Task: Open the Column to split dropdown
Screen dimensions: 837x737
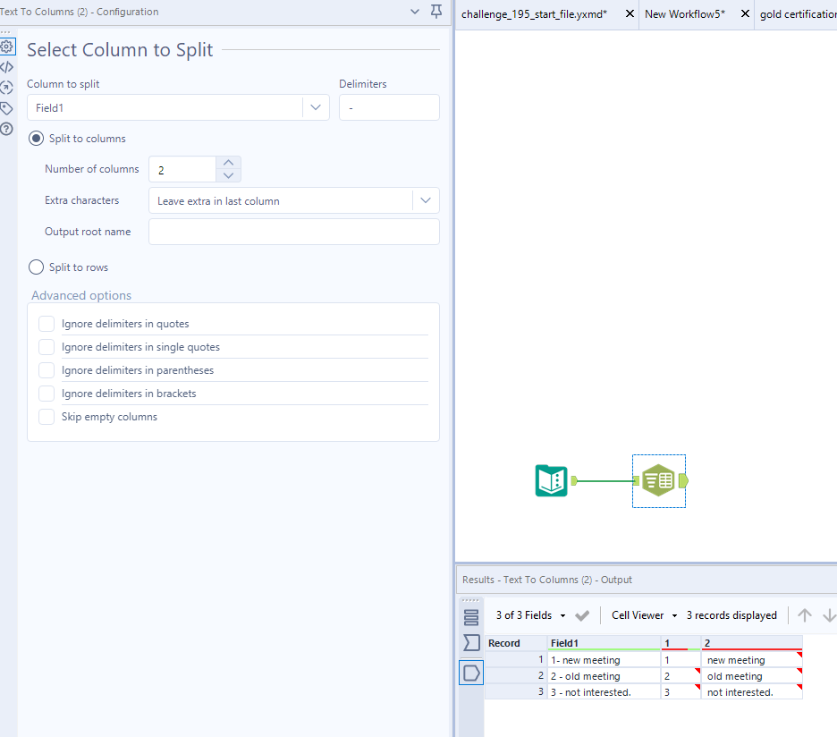Action: pyautogui.click(x=315, y=106)
